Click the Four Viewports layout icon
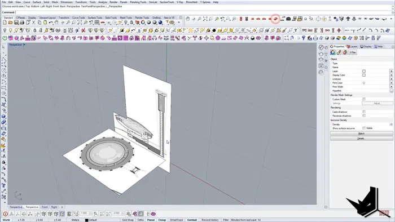The width and height of the screenshot is (395, 222). tap(97, 23)
